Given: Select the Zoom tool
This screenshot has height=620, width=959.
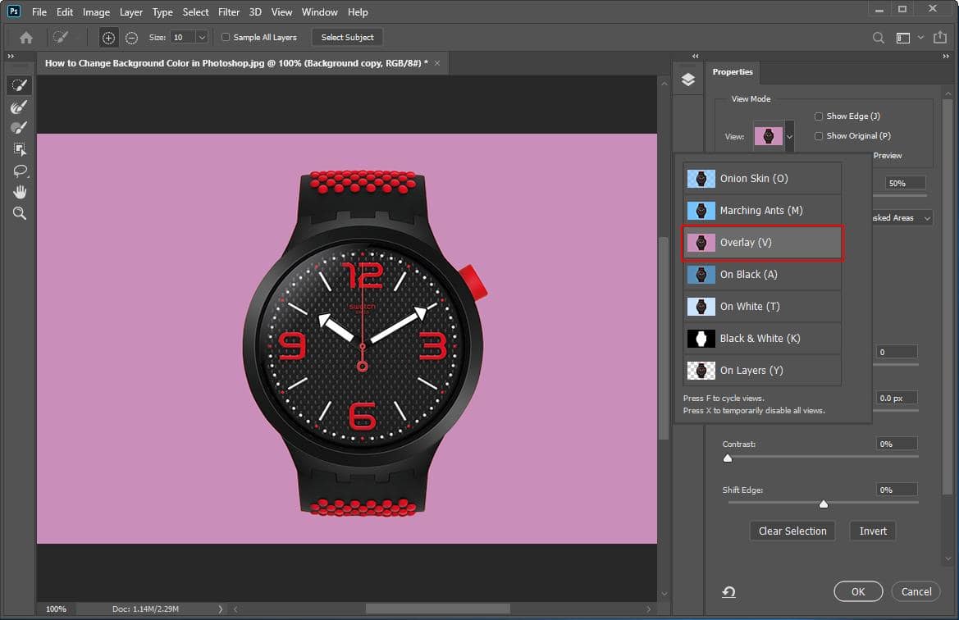Looking at the screenshot, I should click(21, 213).
